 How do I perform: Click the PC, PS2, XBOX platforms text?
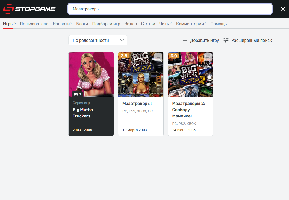184,124
